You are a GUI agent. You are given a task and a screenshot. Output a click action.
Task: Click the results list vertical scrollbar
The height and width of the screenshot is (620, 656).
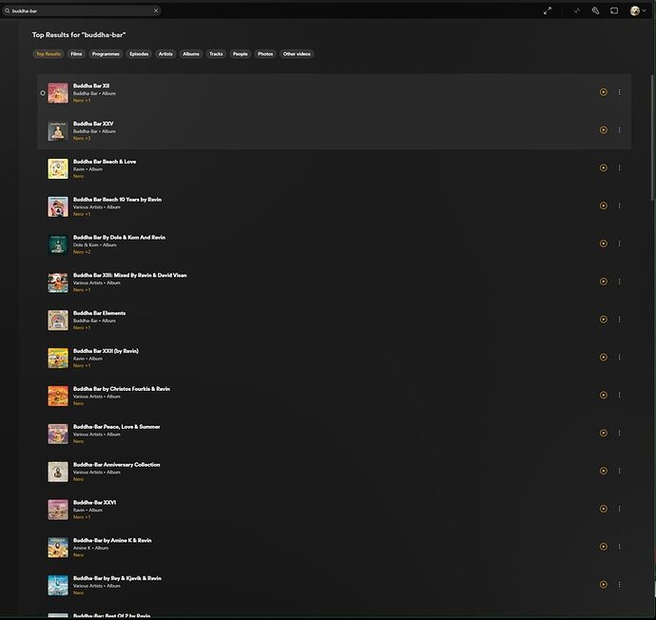[x=653, y=137]
